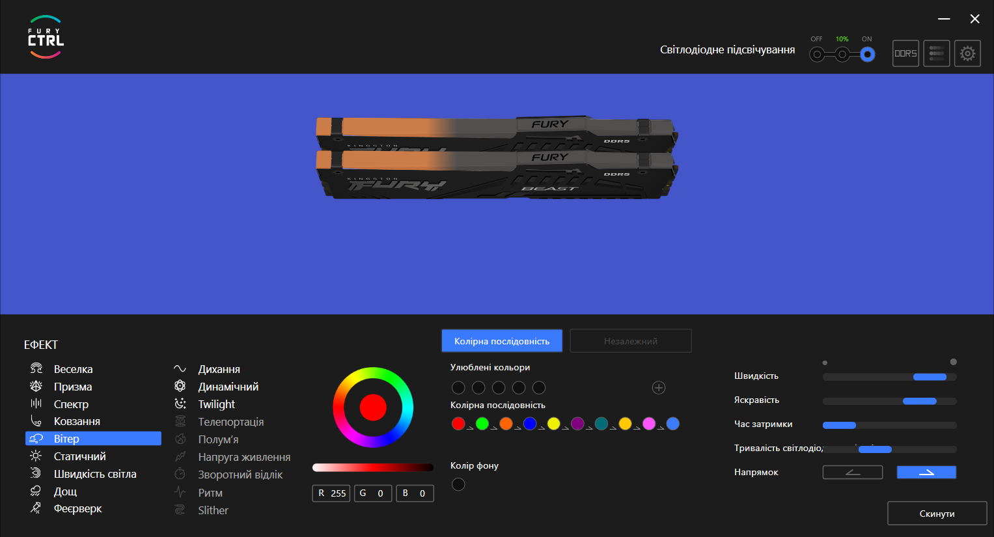The height and width of the screenshot is (537, 994).
Task: Click the first empty favorite color slot
Action: coord(458,388)
